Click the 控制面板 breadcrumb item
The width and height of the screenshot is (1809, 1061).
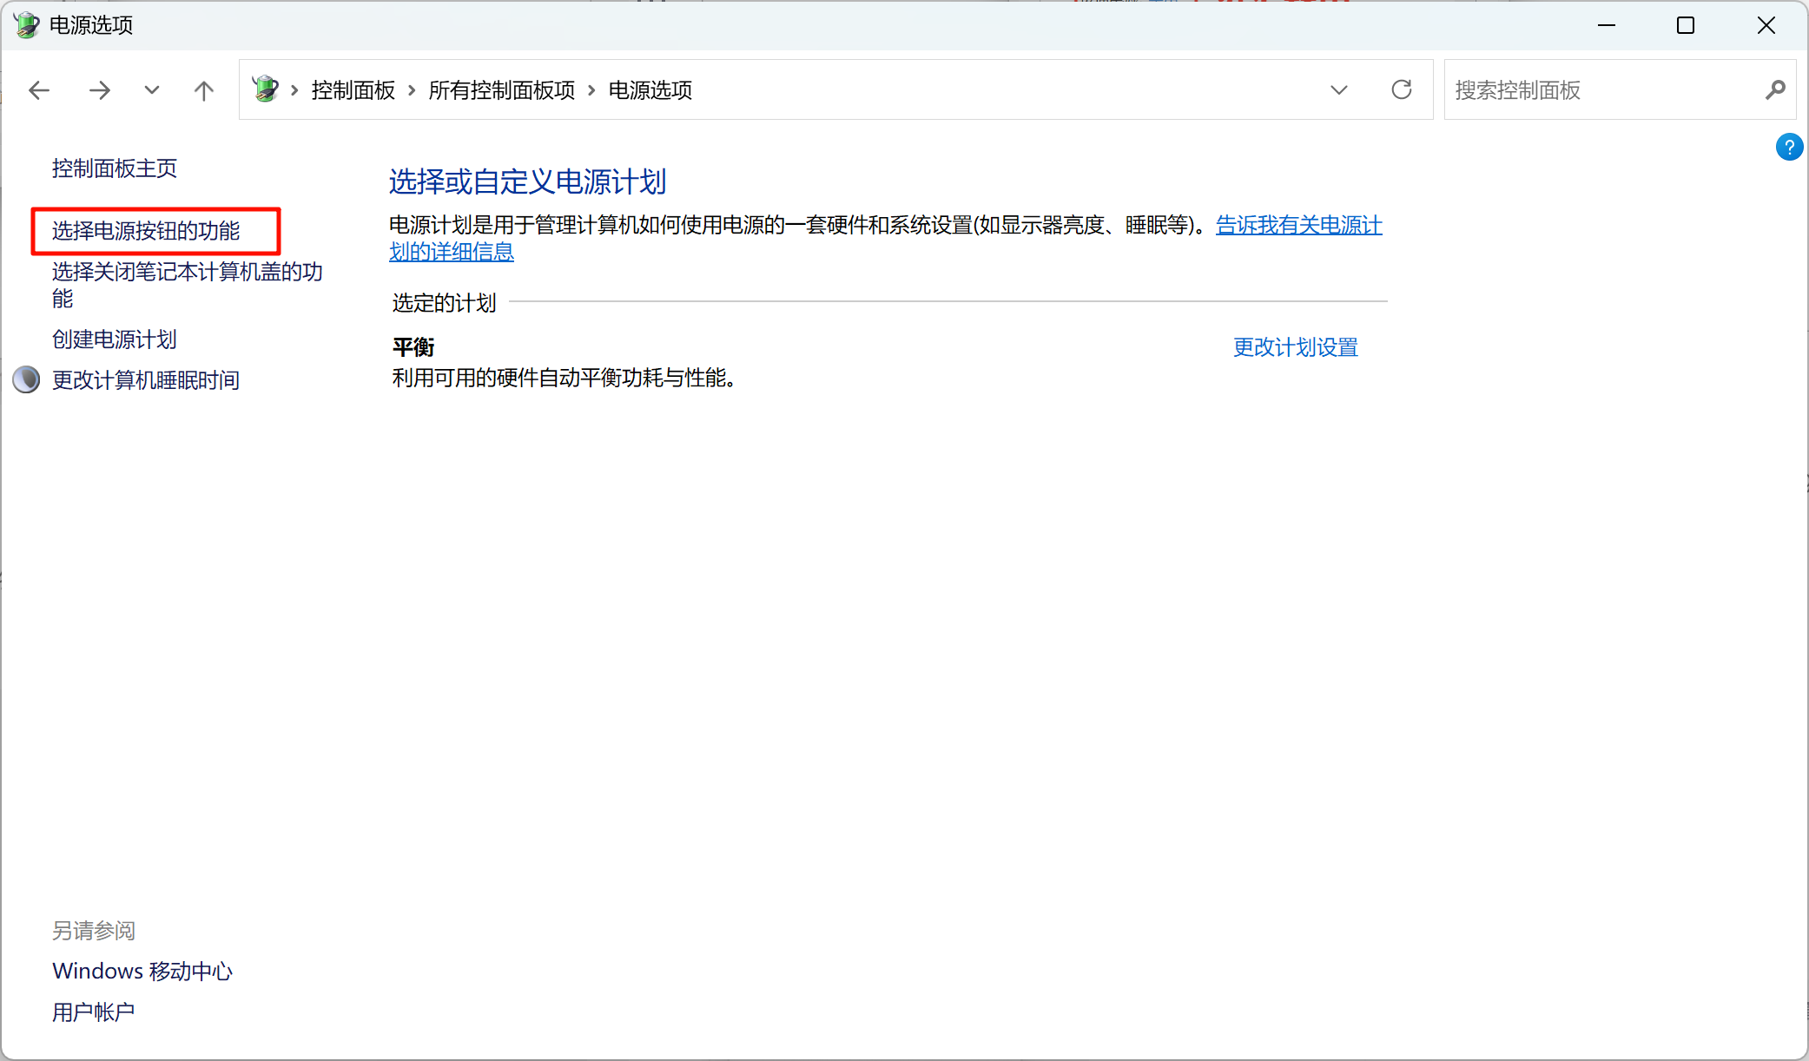[x=353, y=90]
